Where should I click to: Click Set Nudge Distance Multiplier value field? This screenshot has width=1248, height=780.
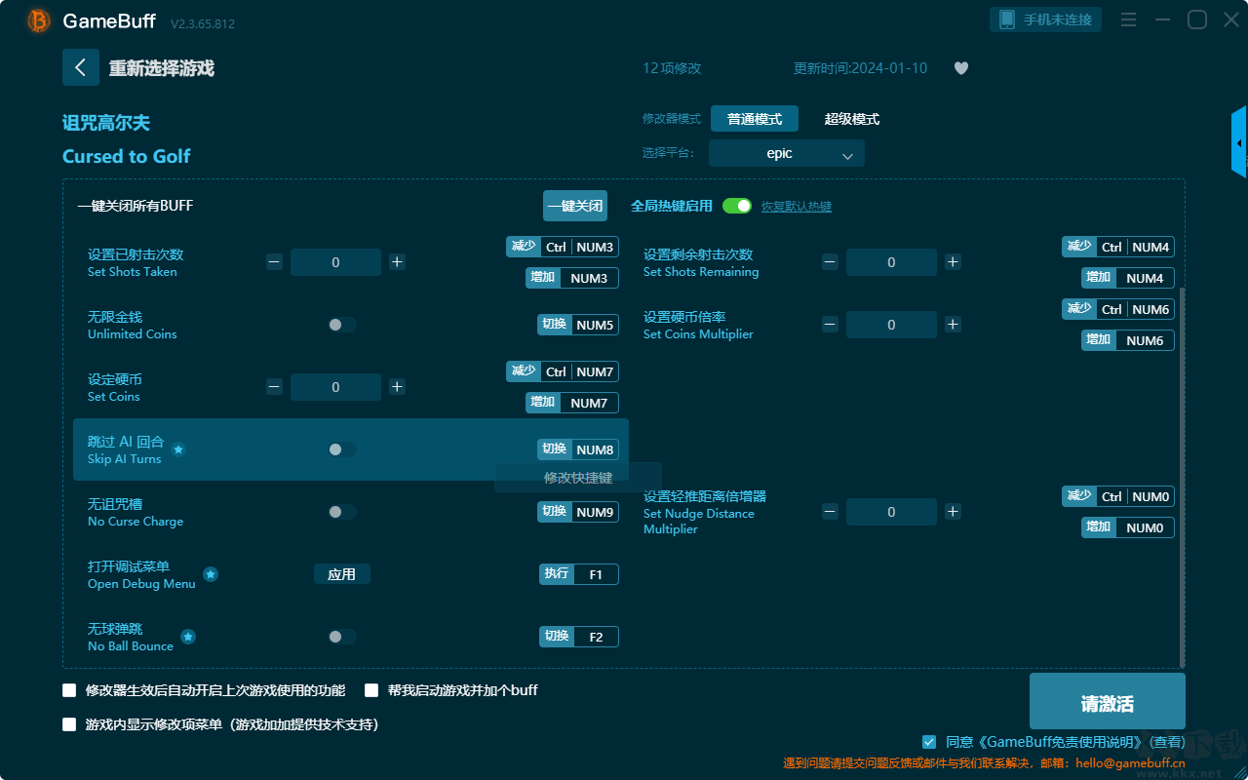[x=891, y=512]
